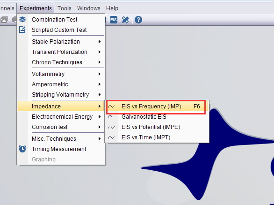This screenshot has width=274, height=205.
Task: Open the Tools menu
Action: coord(65,8)
